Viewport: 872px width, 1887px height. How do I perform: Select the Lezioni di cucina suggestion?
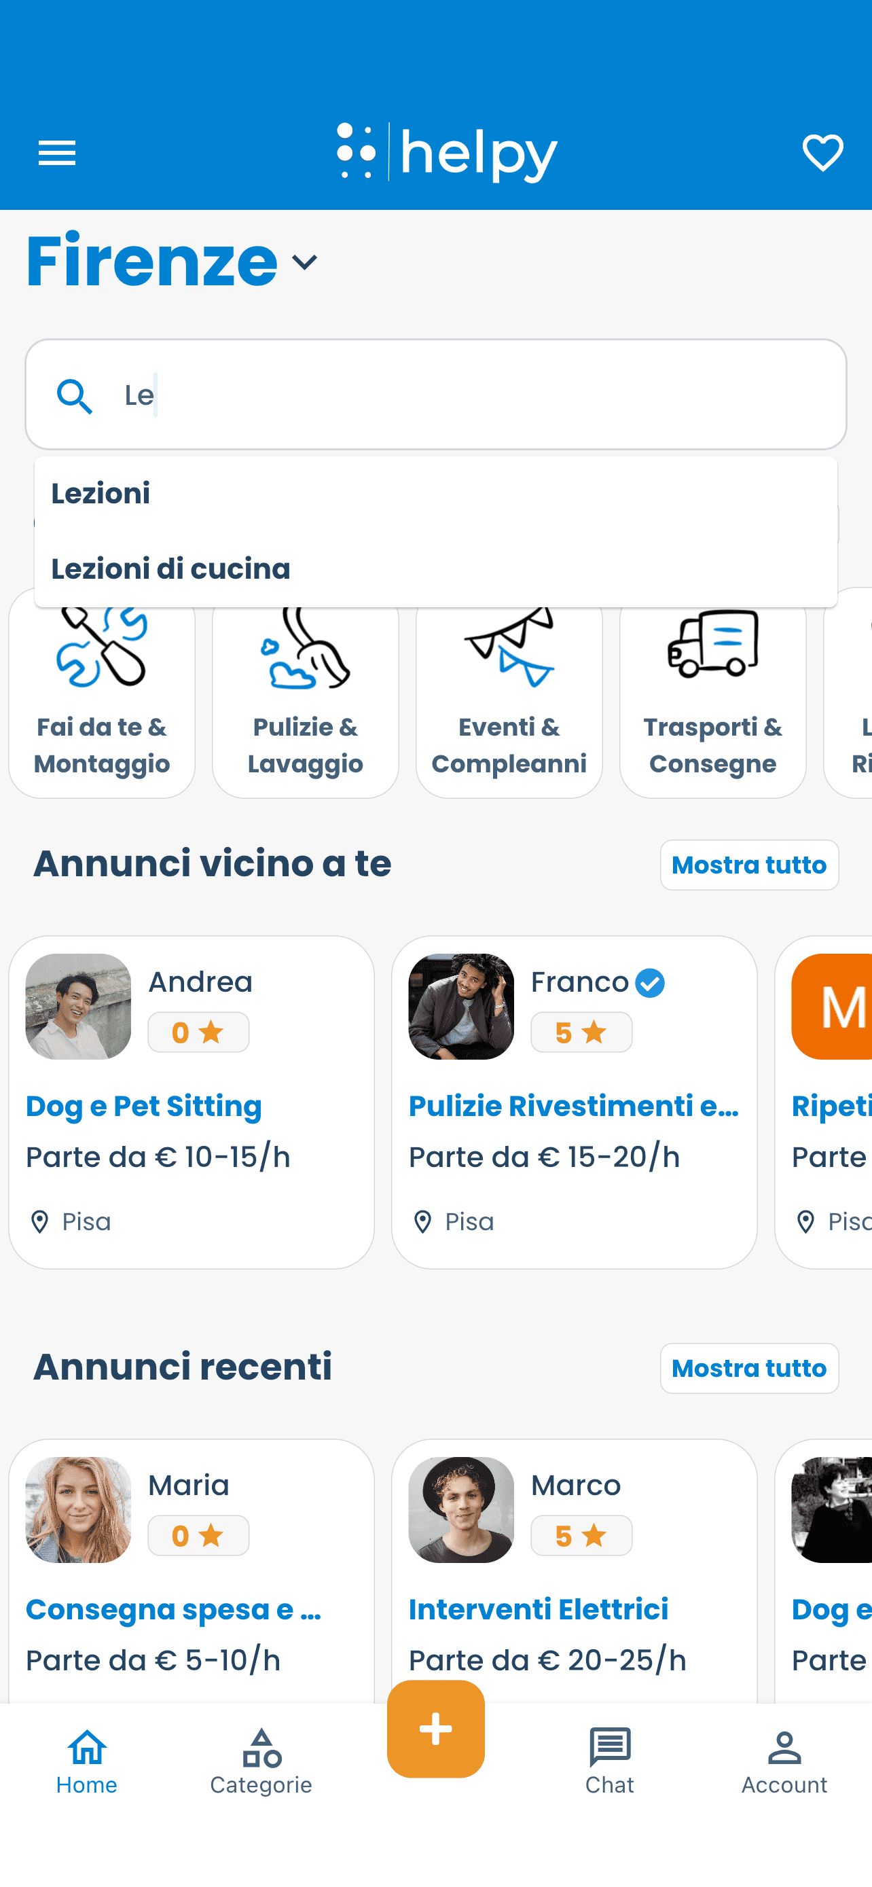click(x=170, y=569)
